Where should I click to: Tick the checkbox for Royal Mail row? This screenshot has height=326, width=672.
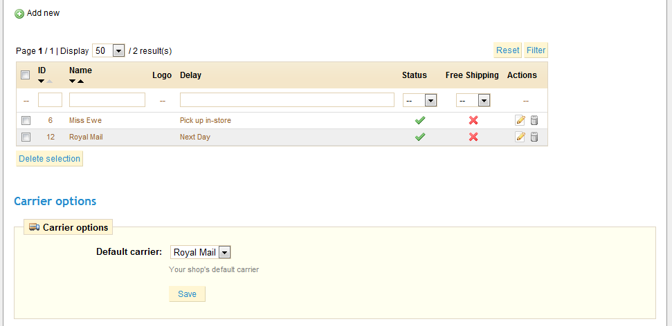click(x=26, y=137)
